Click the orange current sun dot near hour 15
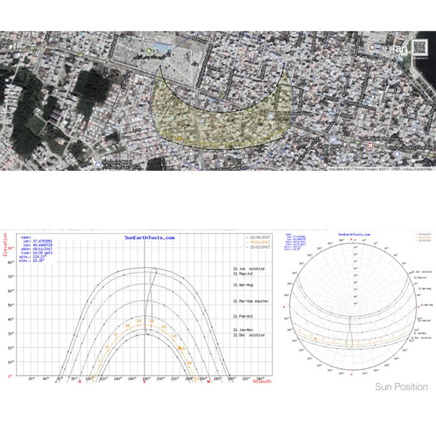436x436 pixels. (180, 348)
